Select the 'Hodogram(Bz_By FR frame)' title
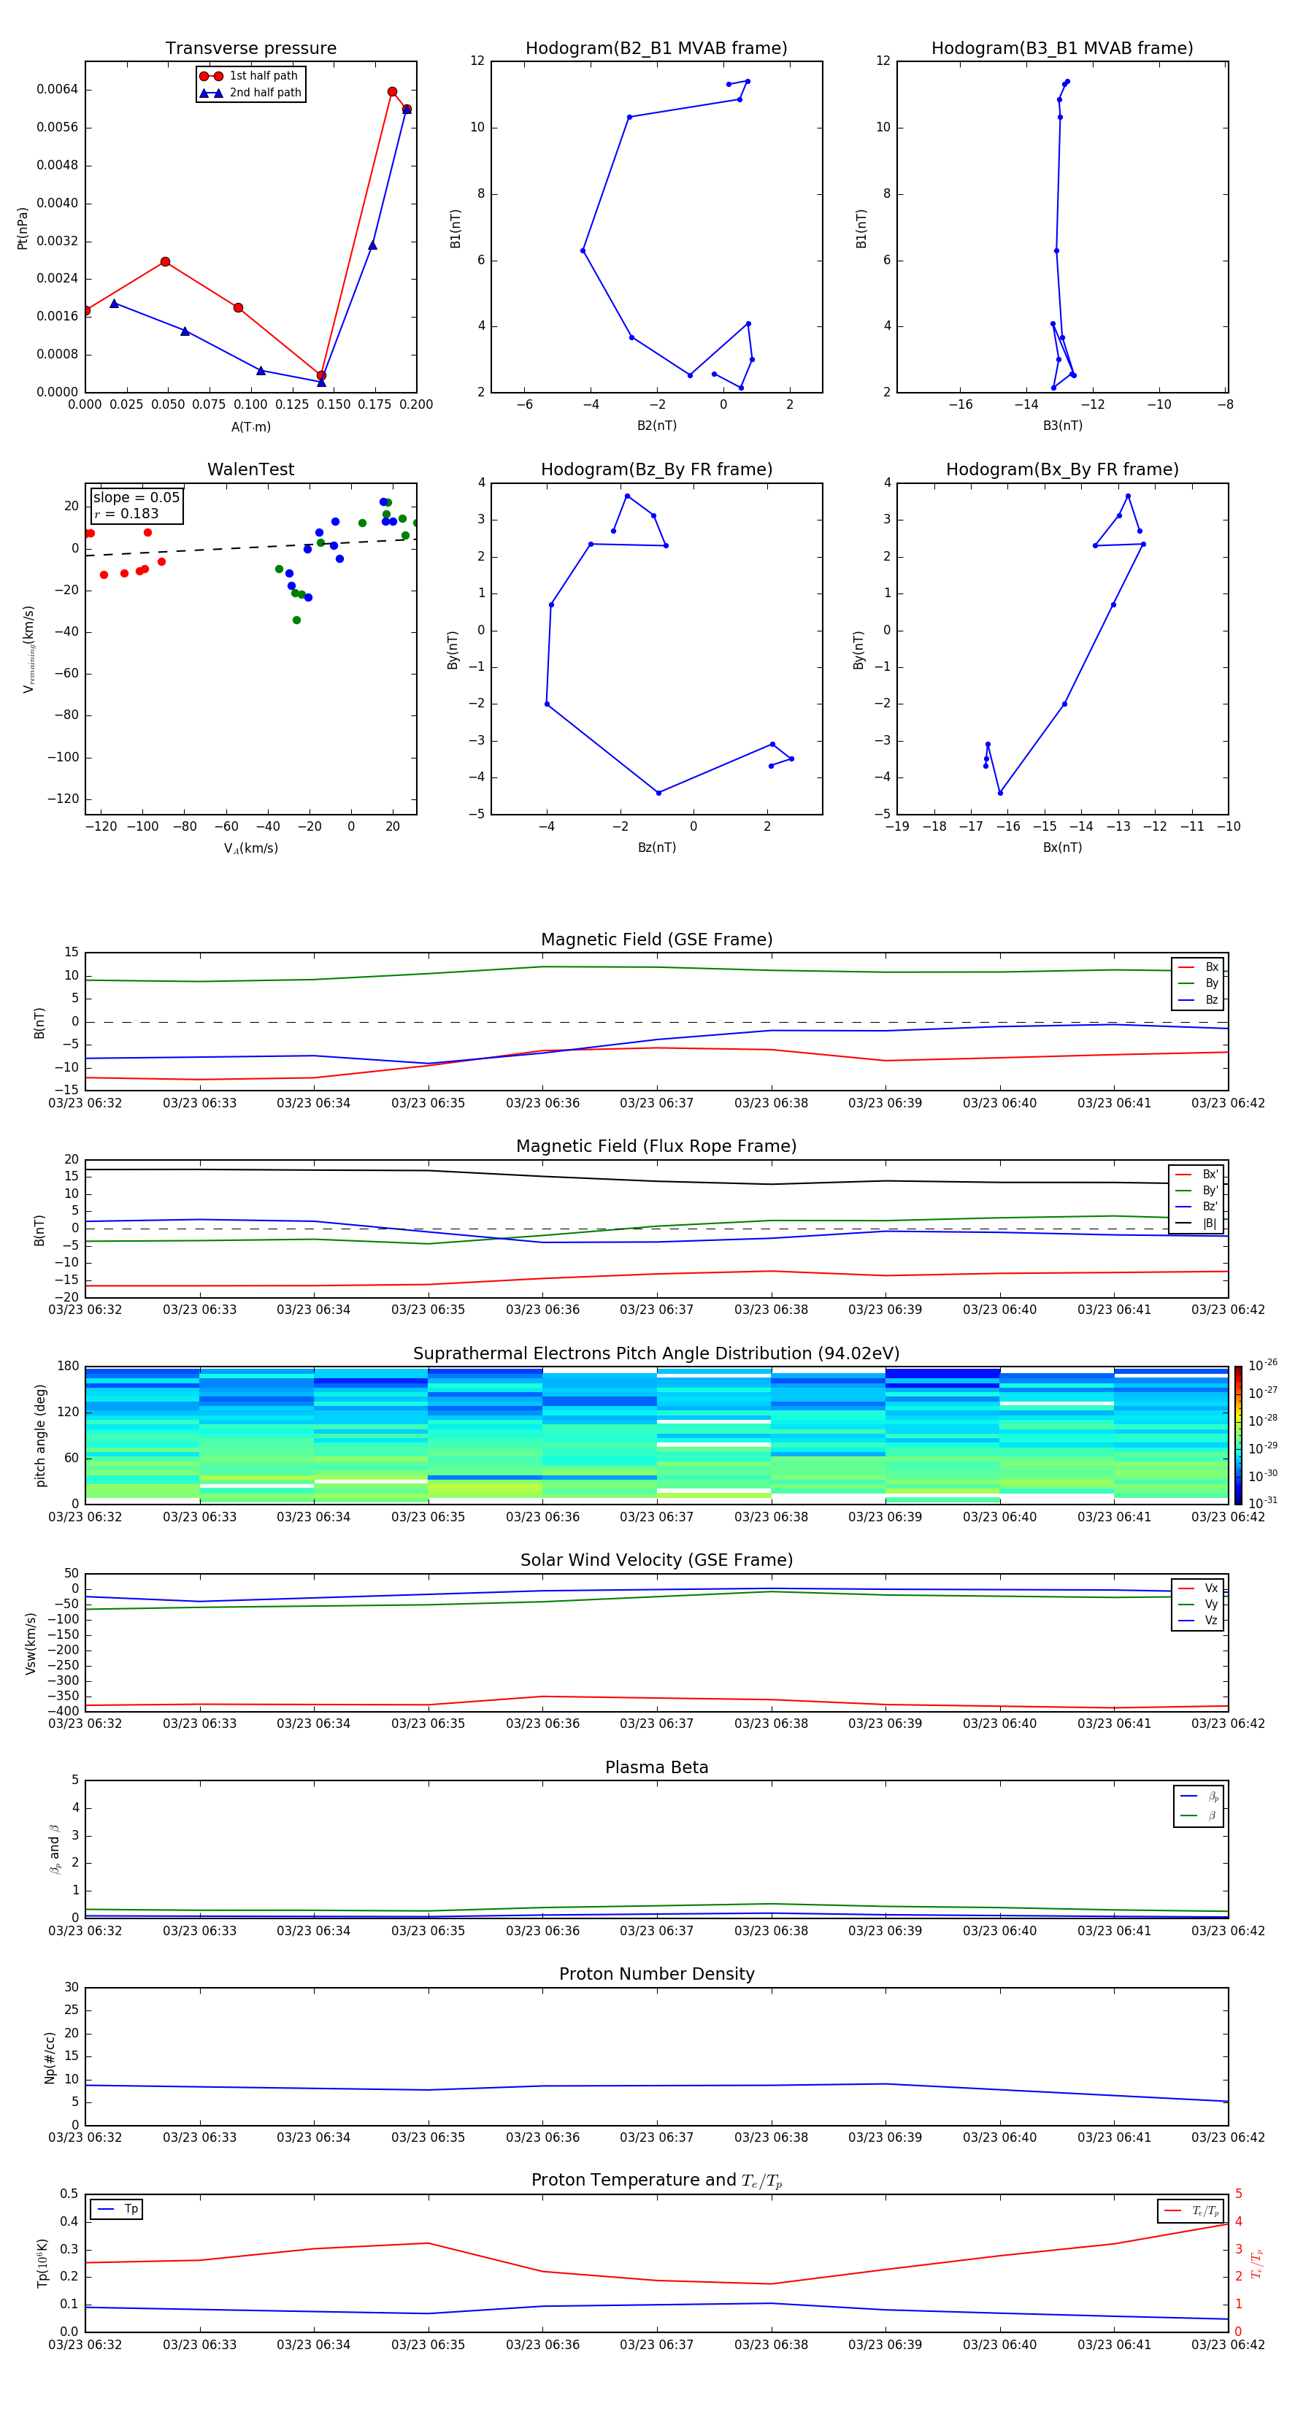 (x=656, y=469)
